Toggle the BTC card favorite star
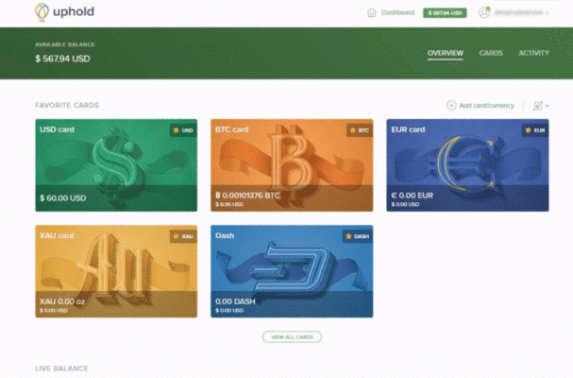This screenshot has height=378, width=573. 352,129
